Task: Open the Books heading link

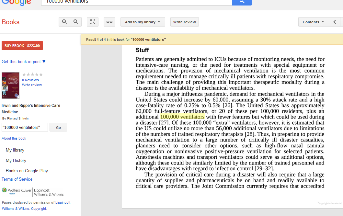Action: tap(10, 22)
